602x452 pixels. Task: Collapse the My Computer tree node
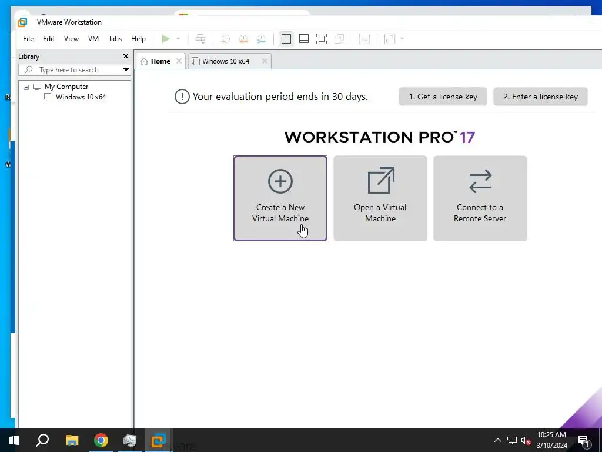click(x=26, y=87)
